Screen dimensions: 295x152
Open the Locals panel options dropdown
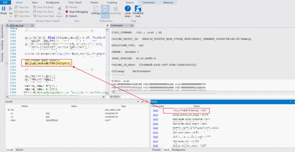pos(138,102)
